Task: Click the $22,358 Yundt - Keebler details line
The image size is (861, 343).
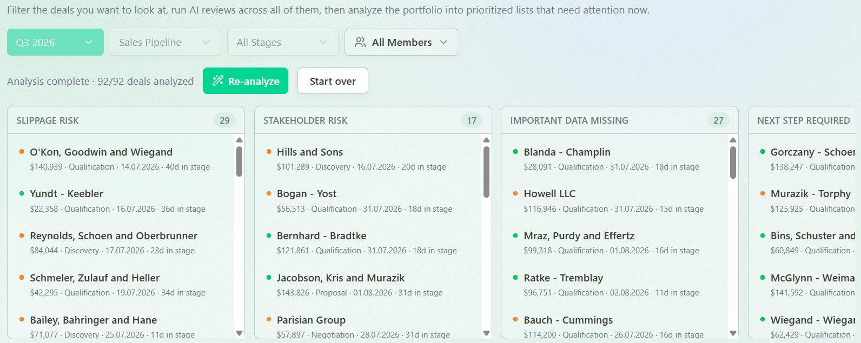Action: [118, 209]
